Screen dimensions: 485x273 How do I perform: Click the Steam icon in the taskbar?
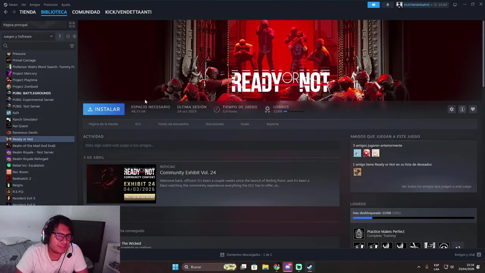tap(310, 267)
